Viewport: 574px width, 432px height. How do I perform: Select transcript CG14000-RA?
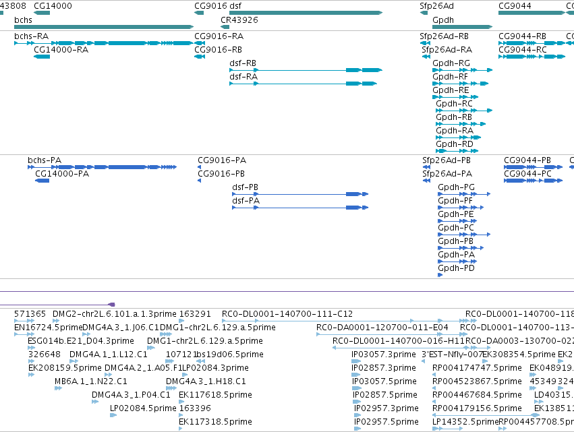click(x=42, y=57)
